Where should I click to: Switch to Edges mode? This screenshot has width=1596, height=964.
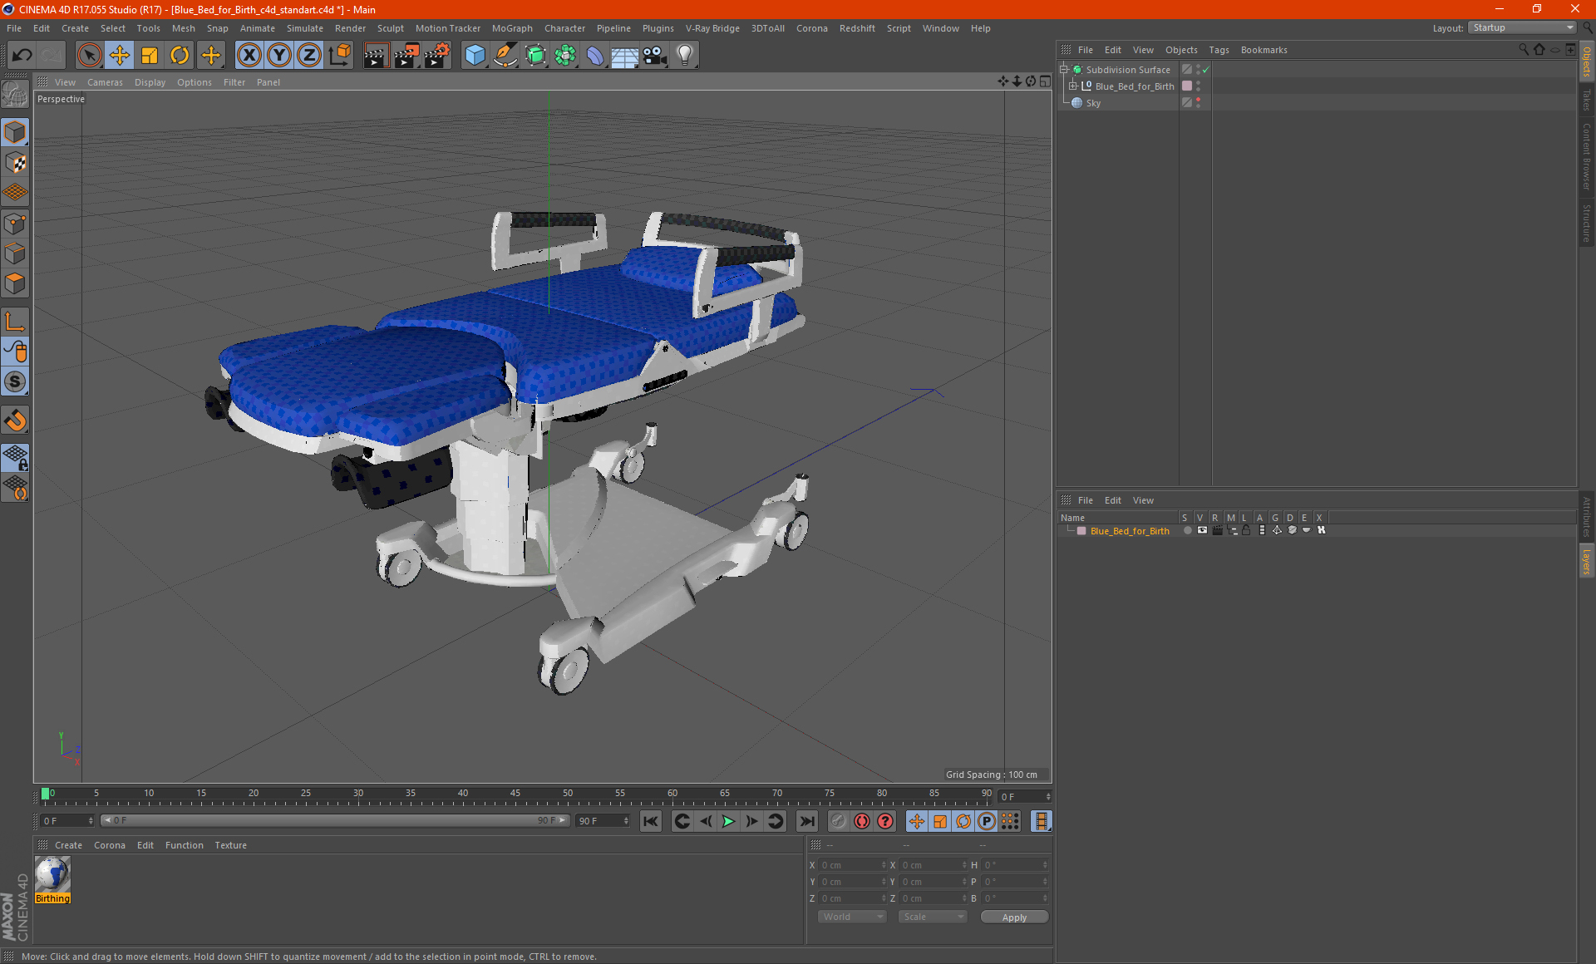[x=15, y=253]
